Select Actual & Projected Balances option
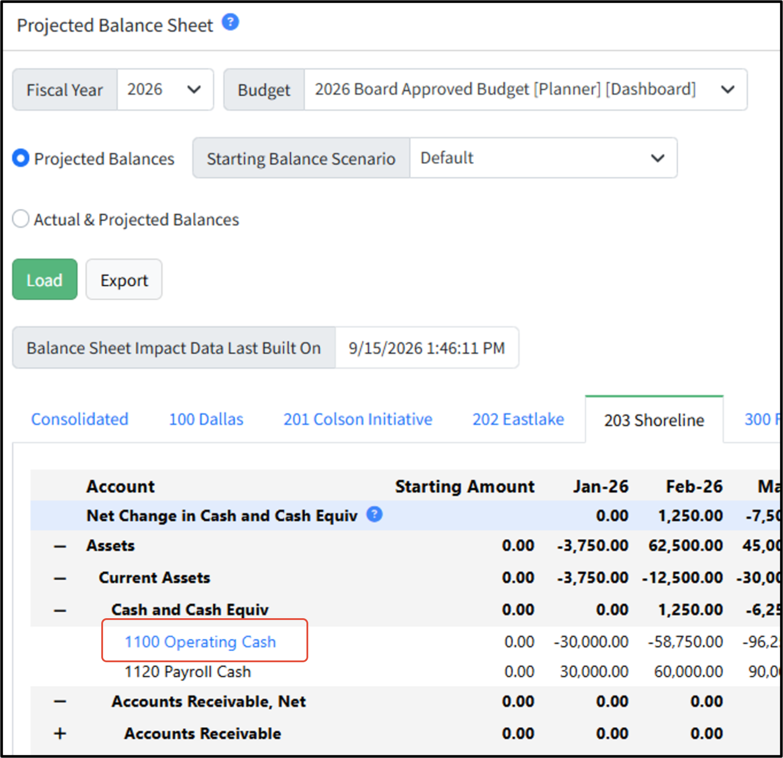 [21, 219]
